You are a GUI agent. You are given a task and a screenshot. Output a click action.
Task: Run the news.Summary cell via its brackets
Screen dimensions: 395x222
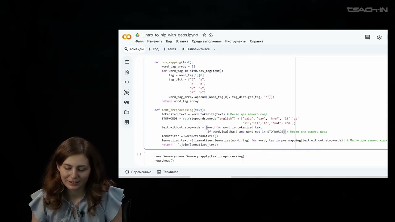coord(139,154)
